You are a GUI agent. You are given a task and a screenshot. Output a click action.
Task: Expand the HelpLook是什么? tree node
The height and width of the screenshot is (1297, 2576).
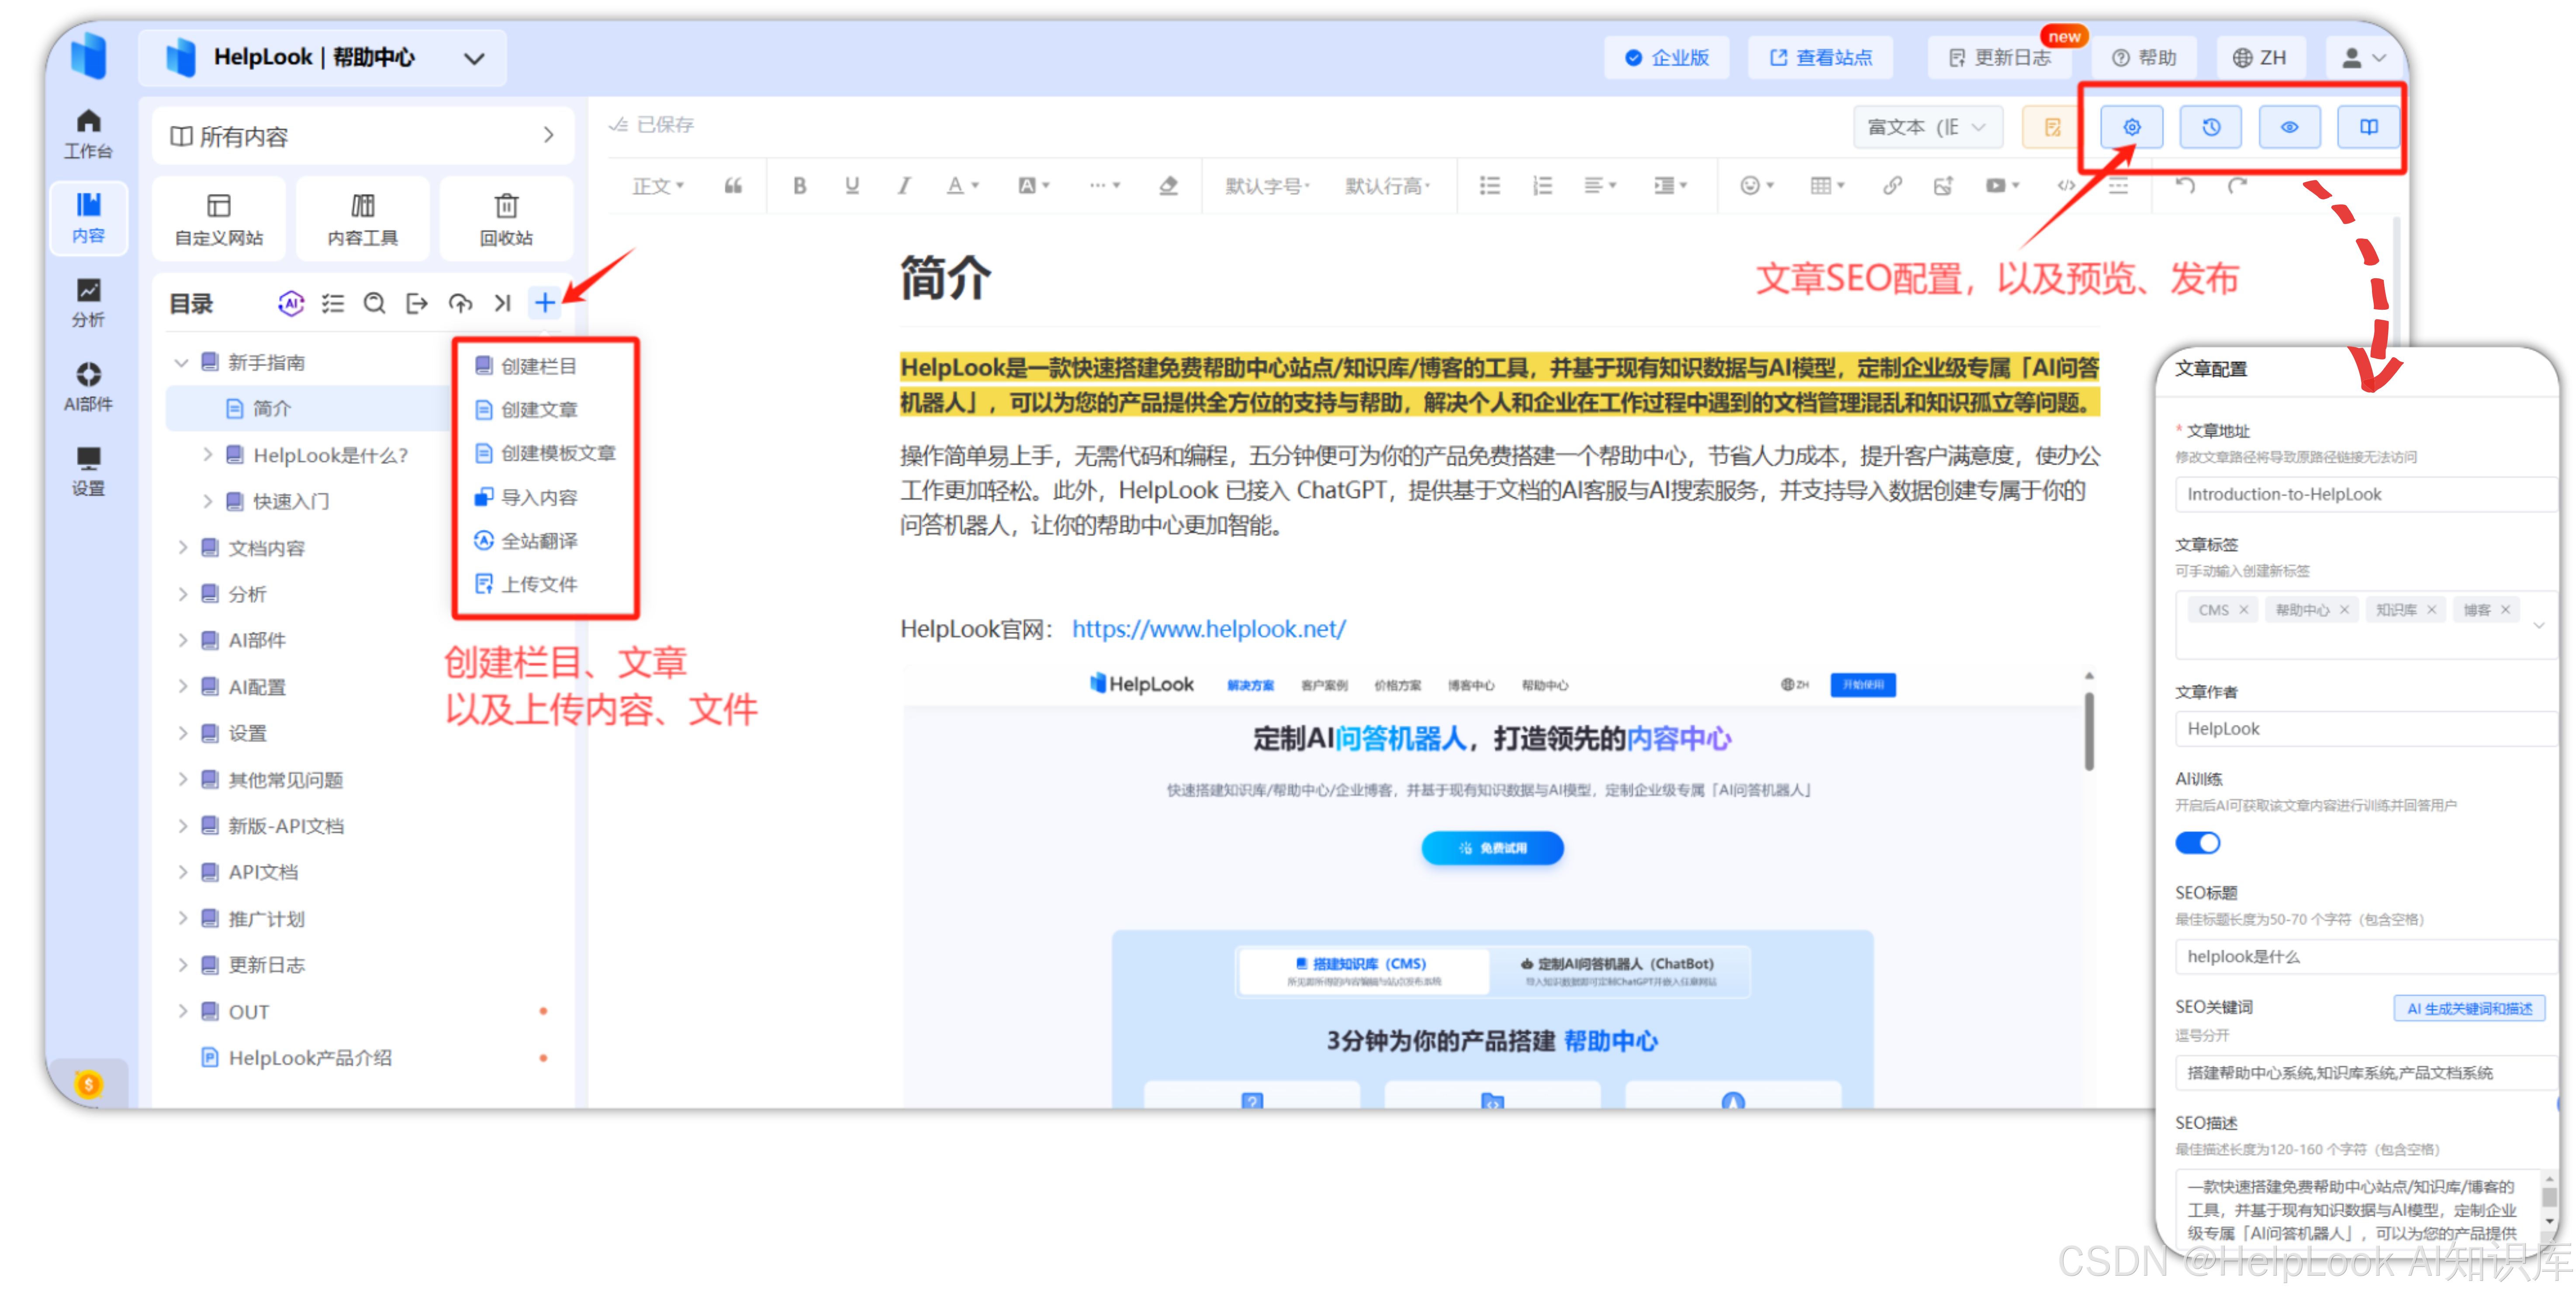pyautogui.click(x=207, y=455)
